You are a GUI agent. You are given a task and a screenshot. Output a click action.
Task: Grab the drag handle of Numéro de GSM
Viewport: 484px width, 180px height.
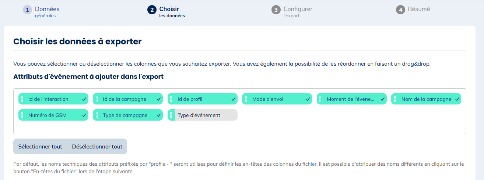coord(22,115)
